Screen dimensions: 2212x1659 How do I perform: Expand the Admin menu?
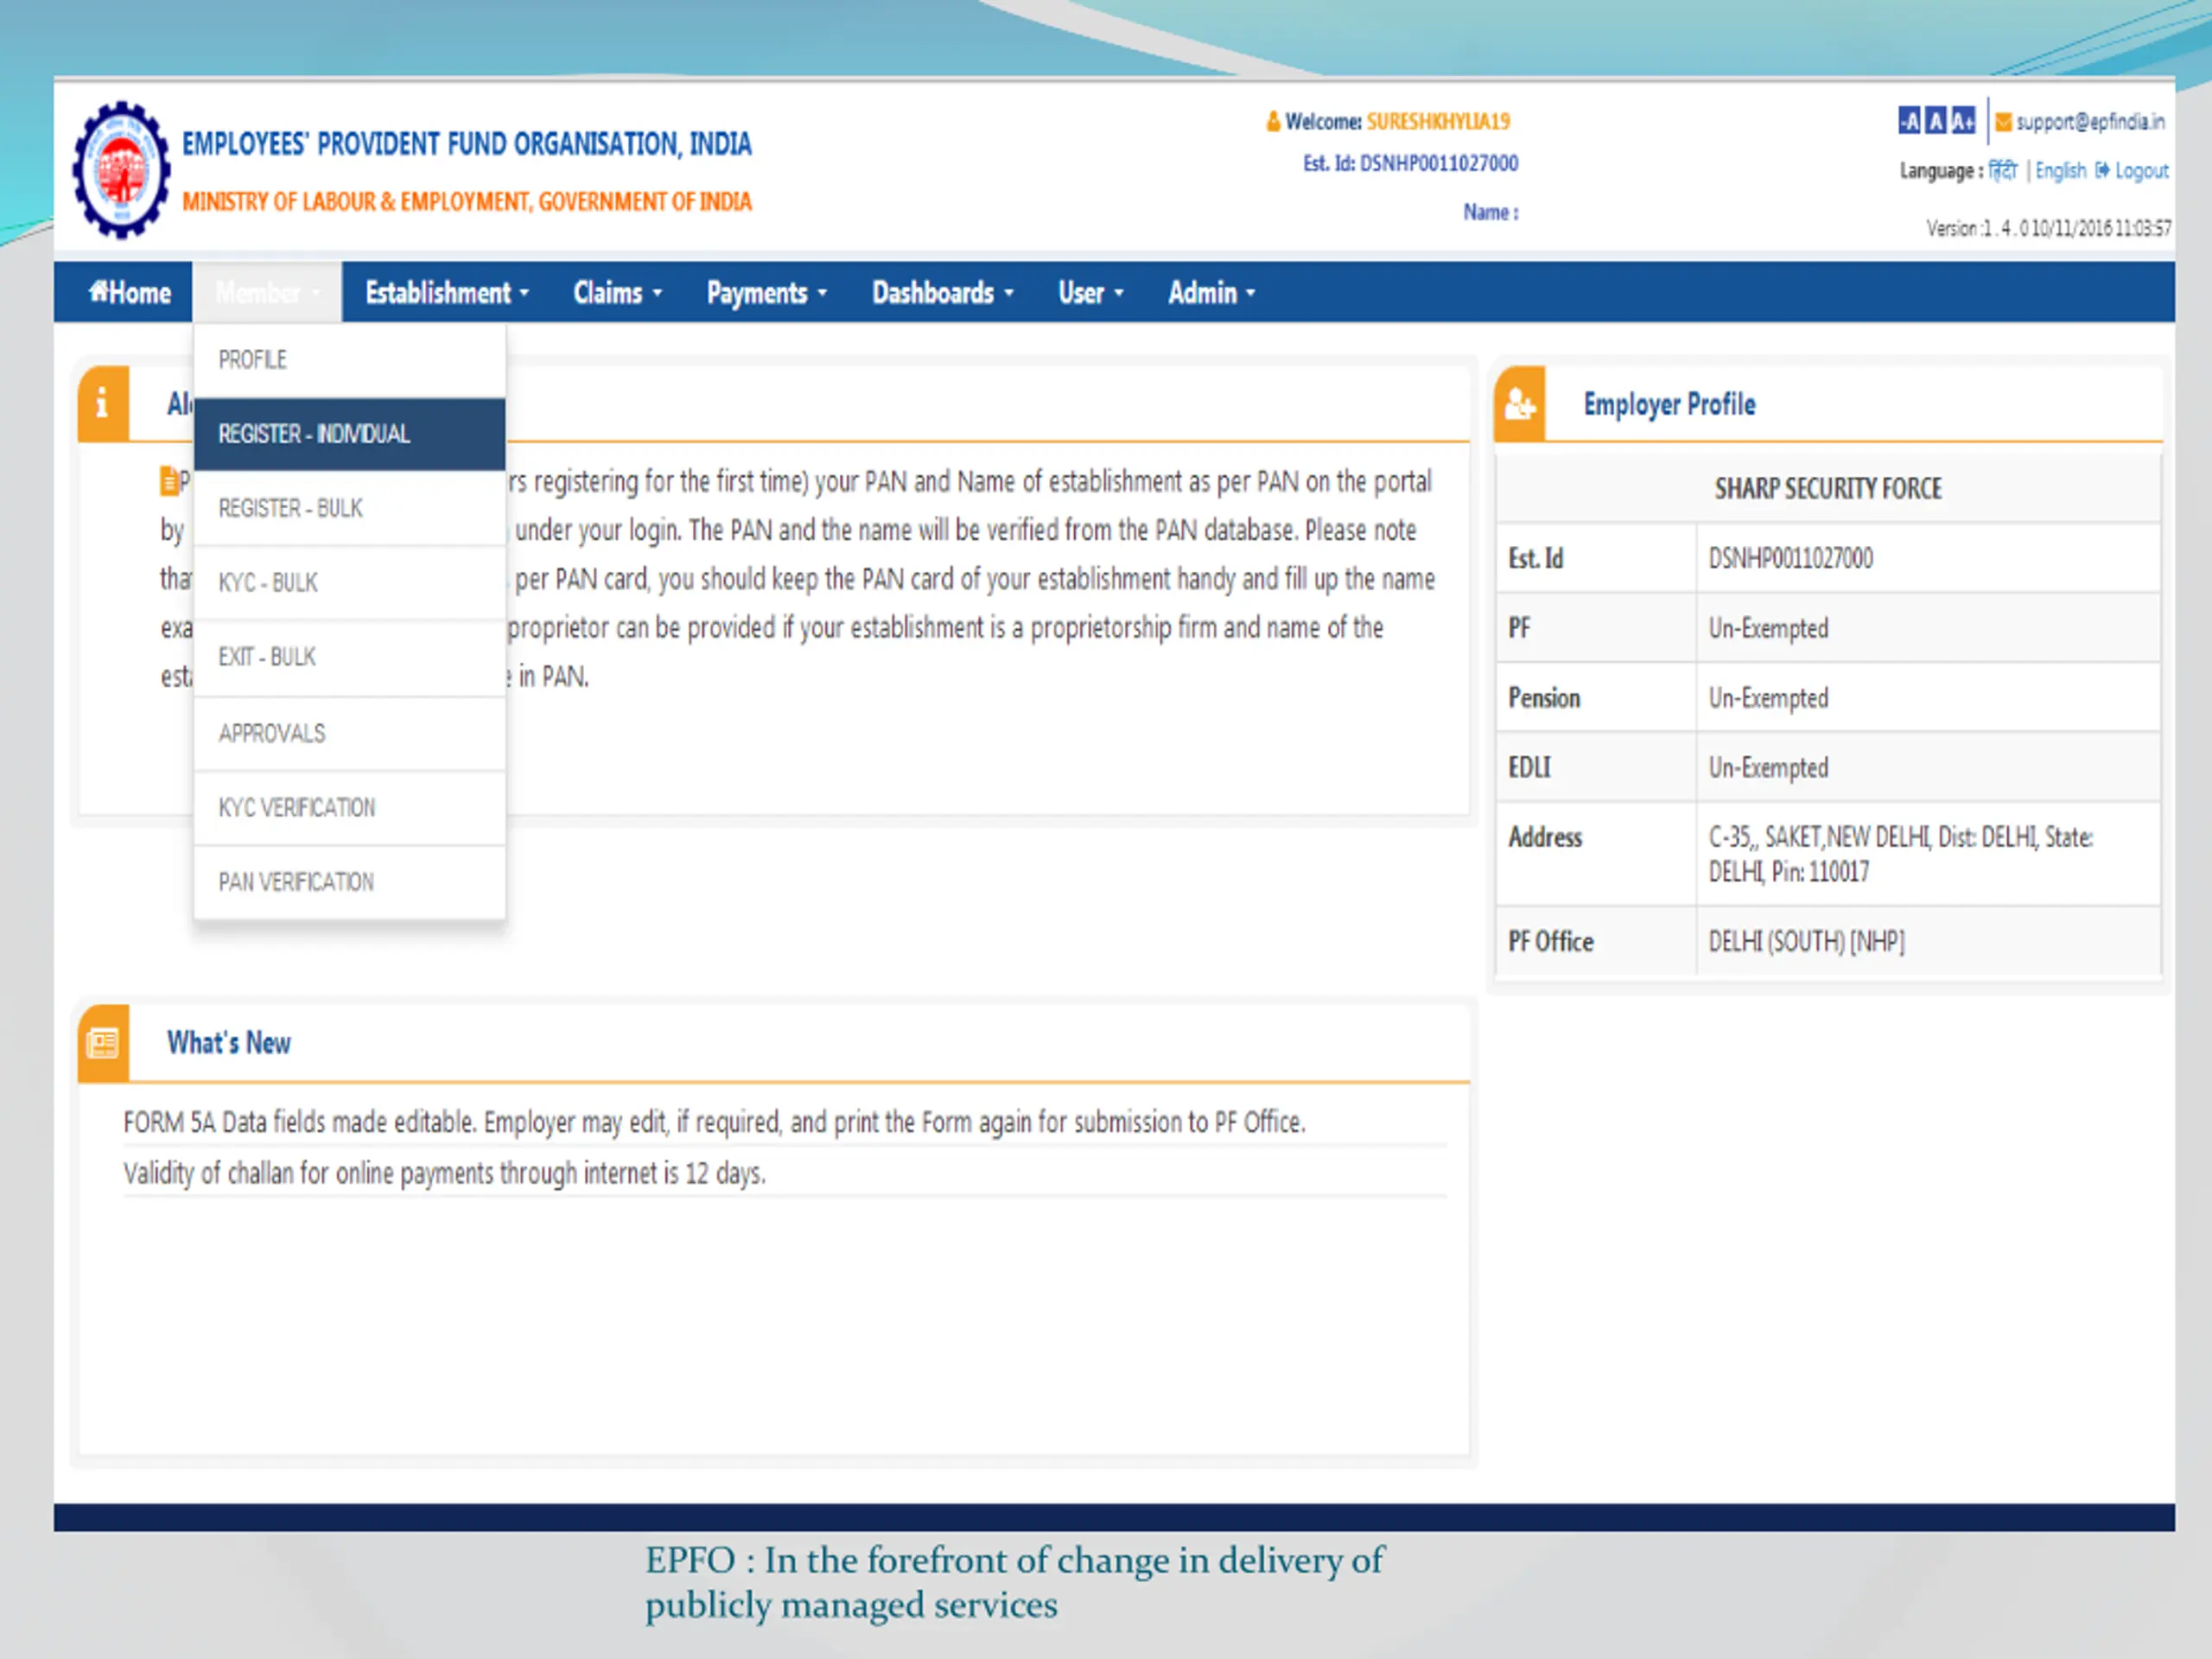(x=1212, y=292)
